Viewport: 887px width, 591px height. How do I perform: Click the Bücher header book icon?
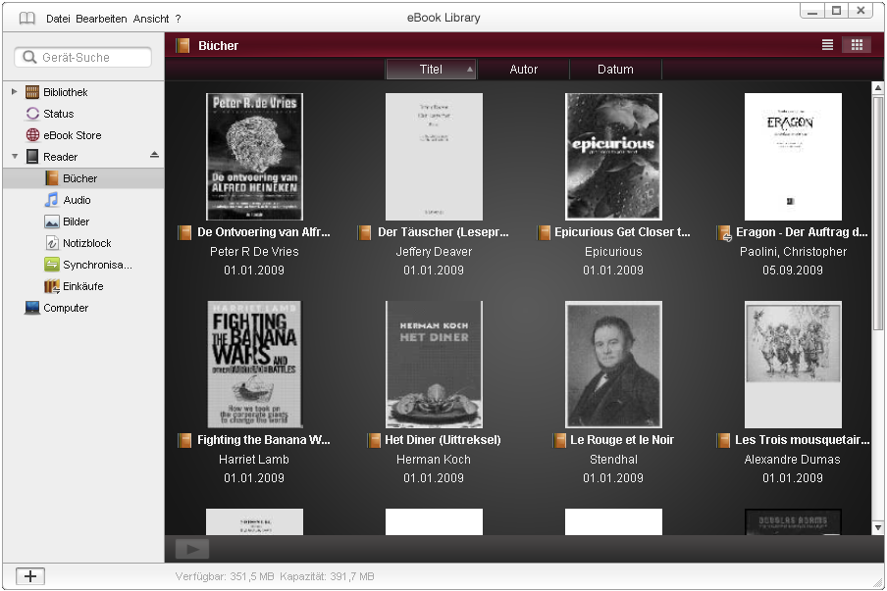point(183,45)
